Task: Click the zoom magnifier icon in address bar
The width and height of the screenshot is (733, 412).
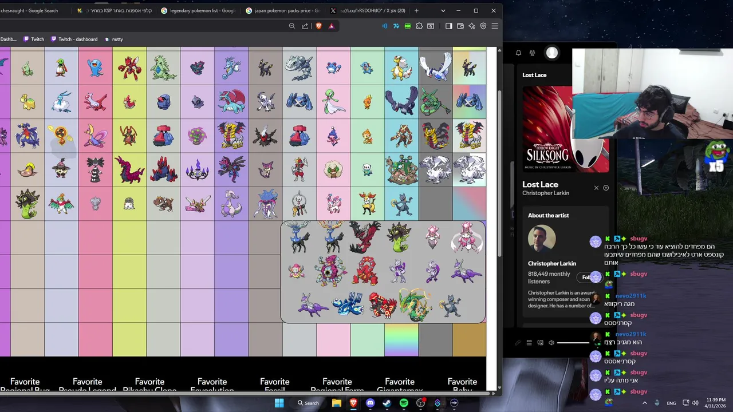Action: pos(292,26)
